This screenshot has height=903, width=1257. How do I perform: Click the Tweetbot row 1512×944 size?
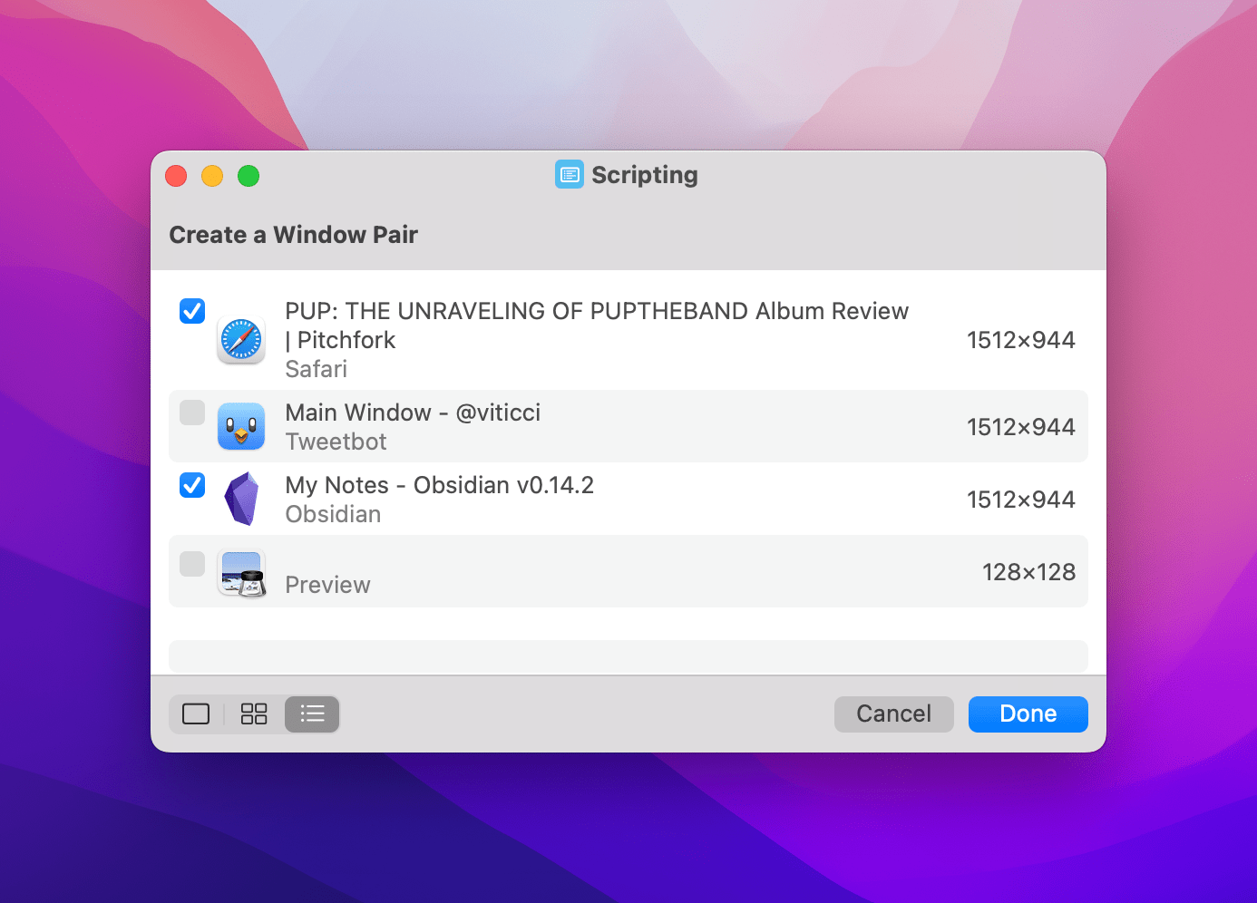tap(1021, 427)
